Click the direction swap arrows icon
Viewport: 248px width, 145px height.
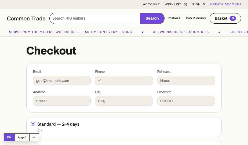click(34, 137)
